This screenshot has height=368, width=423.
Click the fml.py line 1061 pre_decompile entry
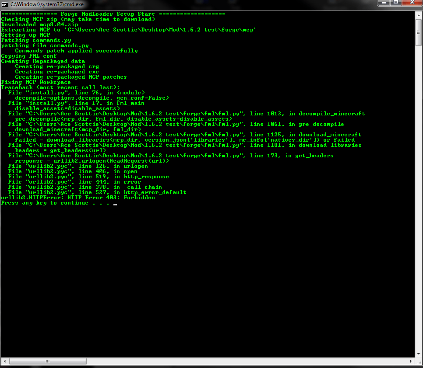(x=176, y=125)
